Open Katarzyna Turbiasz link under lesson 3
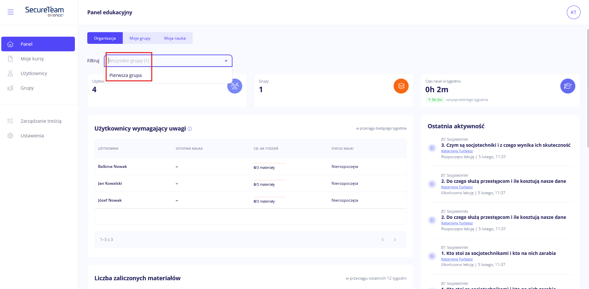This screenshot has width=589, height=289. [x=457, y=151]
